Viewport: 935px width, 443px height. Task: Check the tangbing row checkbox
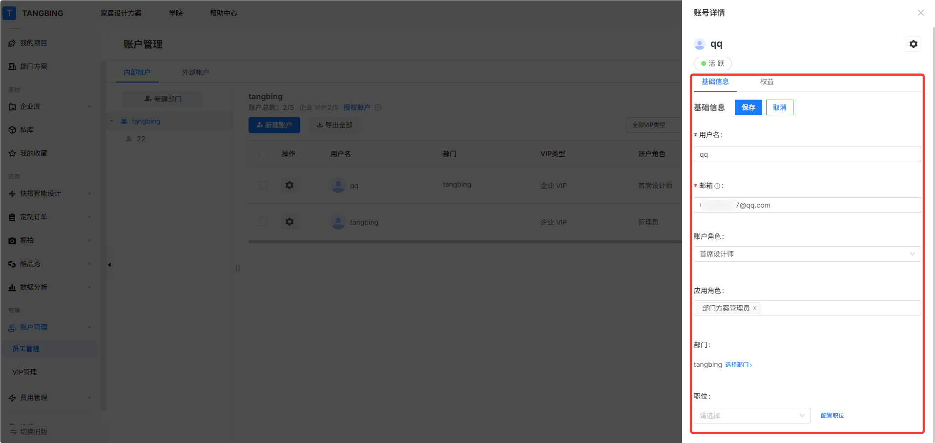pyautogui.click(x=263, y=222)
